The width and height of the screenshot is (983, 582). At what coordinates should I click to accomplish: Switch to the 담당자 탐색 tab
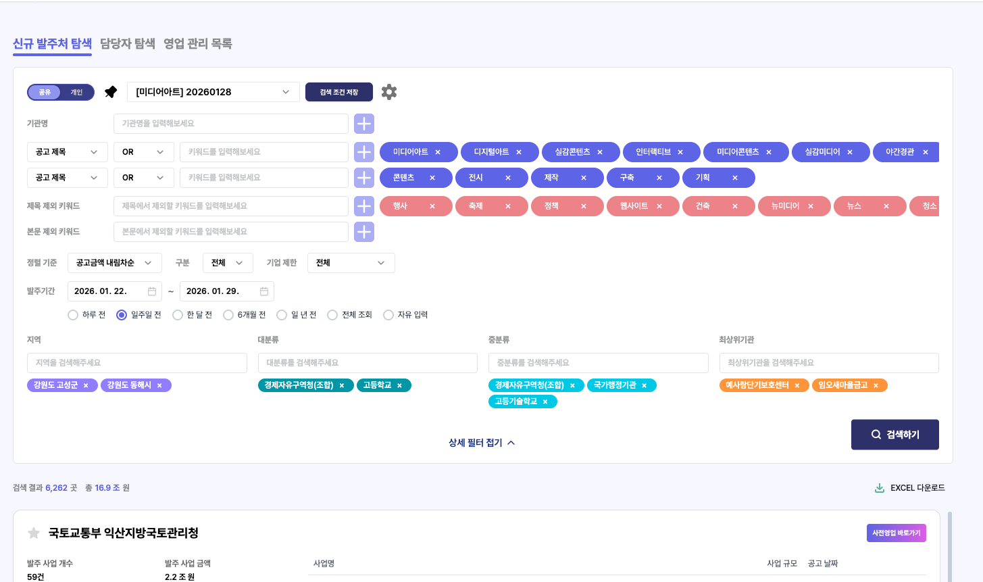(x=128, y=43)
